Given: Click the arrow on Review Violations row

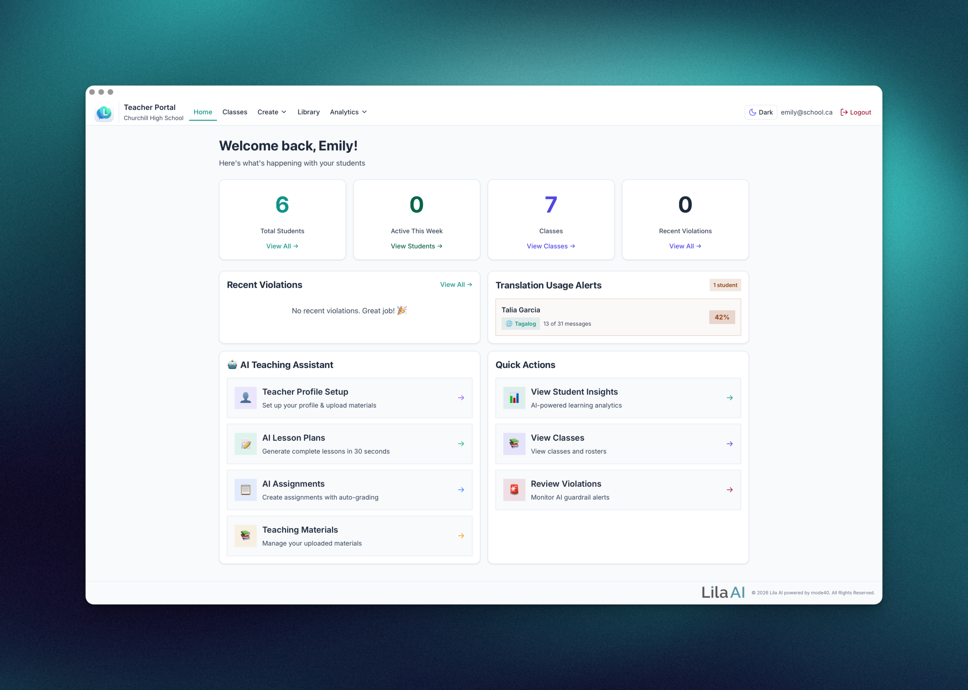Looking at the screenshot, I should point(730,490).
